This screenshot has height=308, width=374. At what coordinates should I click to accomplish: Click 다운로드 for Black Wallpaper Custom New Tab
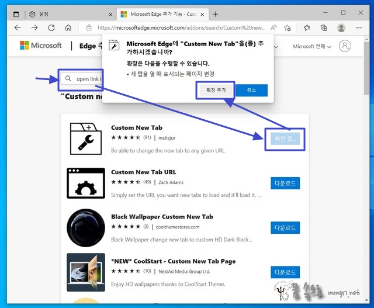point(285,228)
